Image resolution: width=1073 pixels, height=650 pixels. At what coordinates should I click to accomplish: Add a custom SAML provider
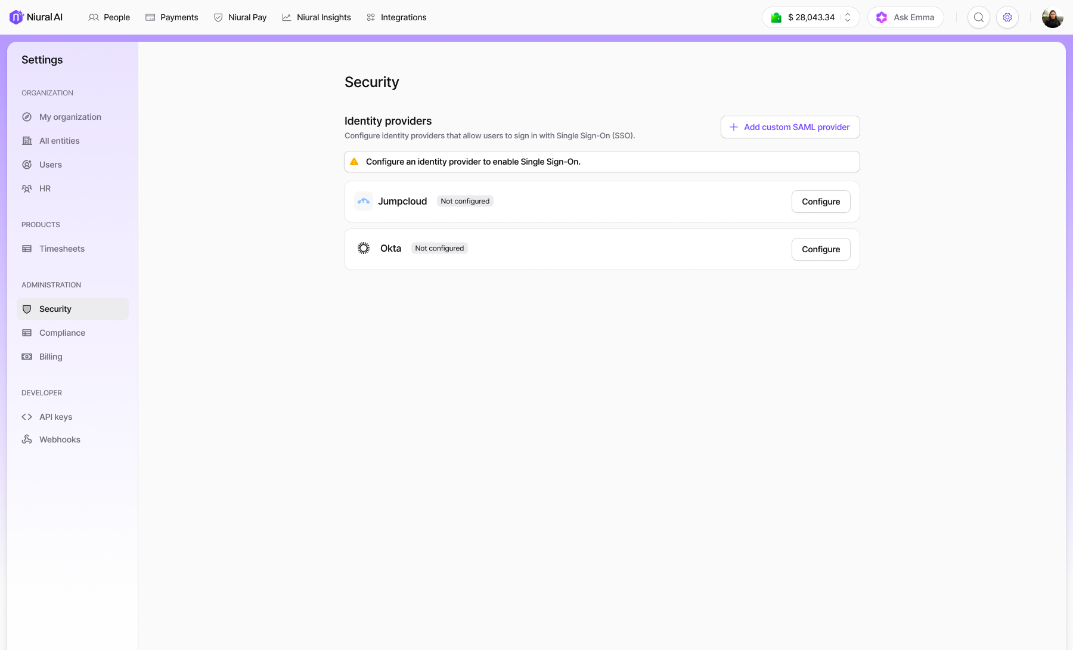point(790,127)
